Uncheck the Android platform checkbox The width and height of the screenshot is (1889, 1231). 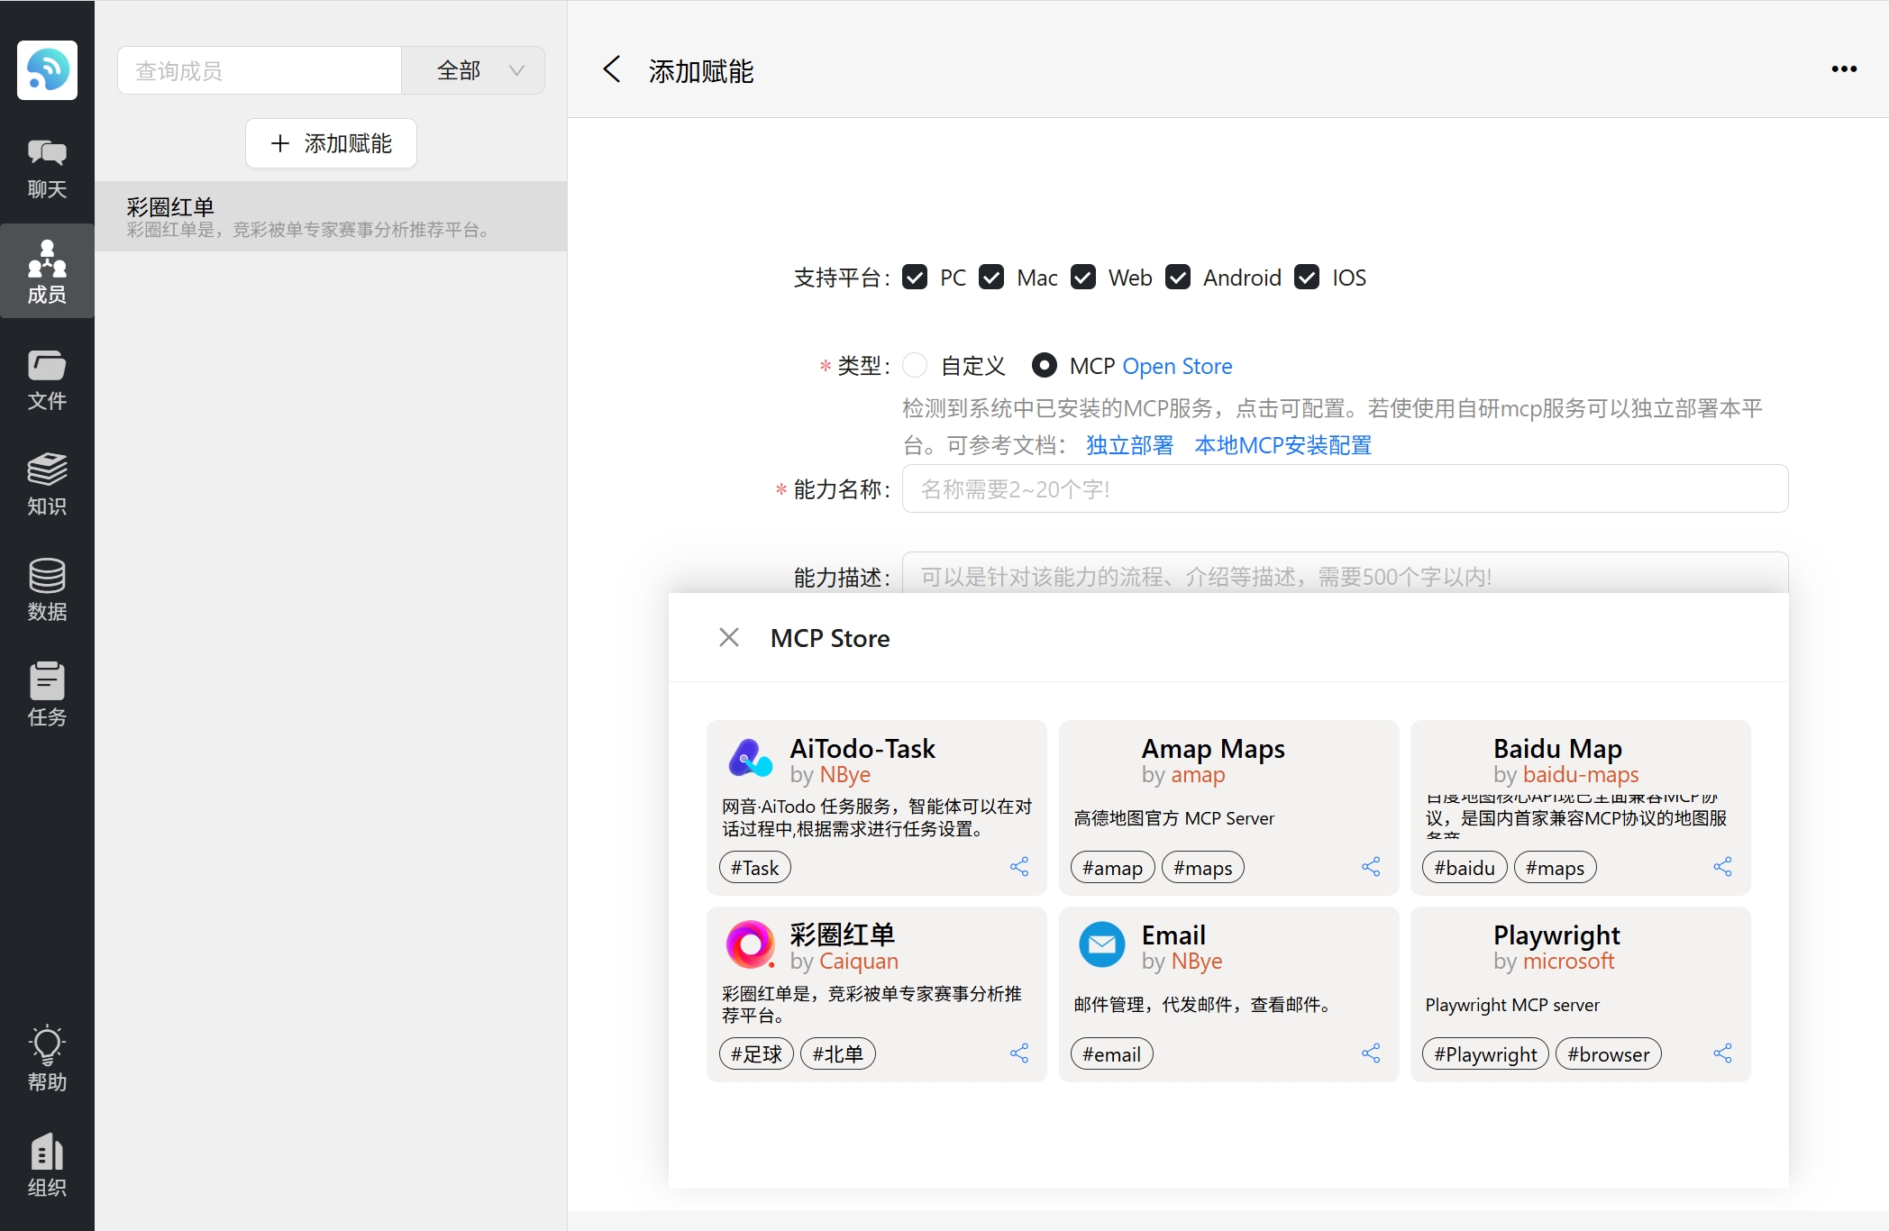pyautogui.click(x=1178, y=278)
